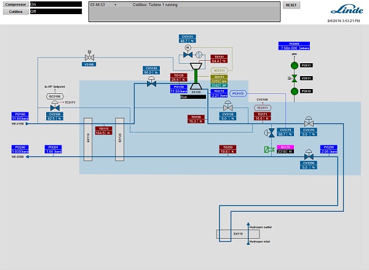Click the CV3136 valve symbol

(x=228, y=106)
